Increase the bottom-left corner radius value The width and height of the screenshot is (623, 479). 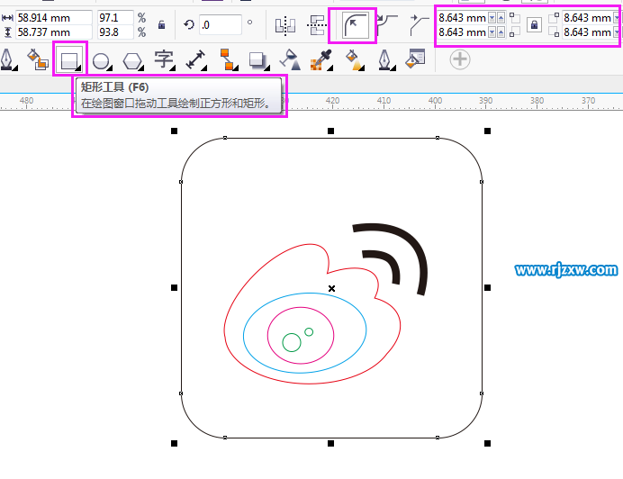[x=501, y=32]
